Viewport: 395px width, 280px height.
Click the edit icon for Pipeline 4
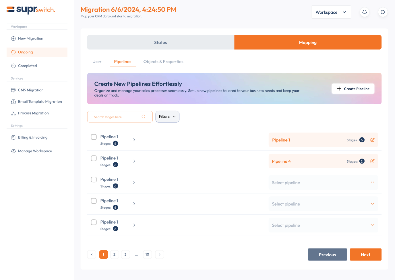[x=372, y=161]
